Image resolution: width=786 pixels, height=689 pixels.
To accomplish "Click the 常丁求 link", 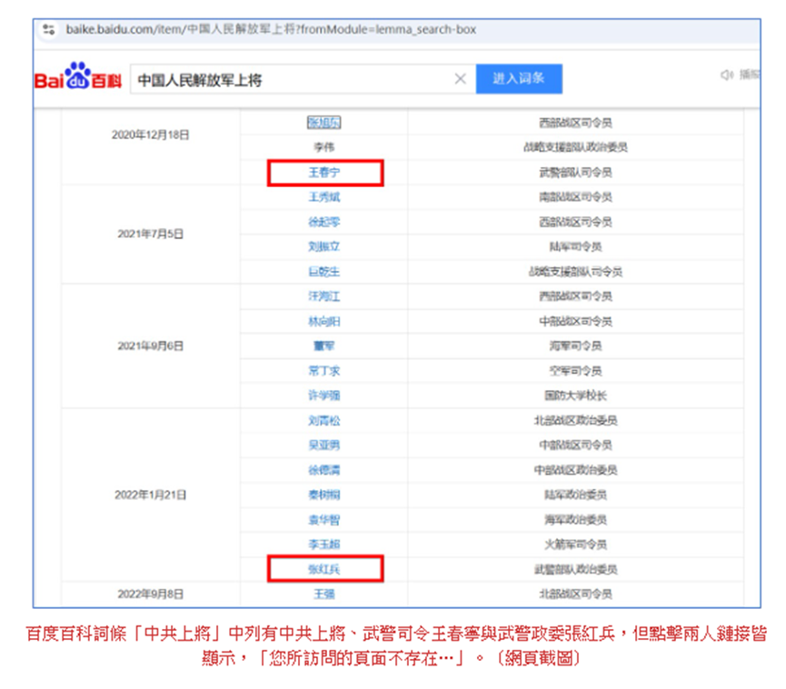I will point(323,371).
